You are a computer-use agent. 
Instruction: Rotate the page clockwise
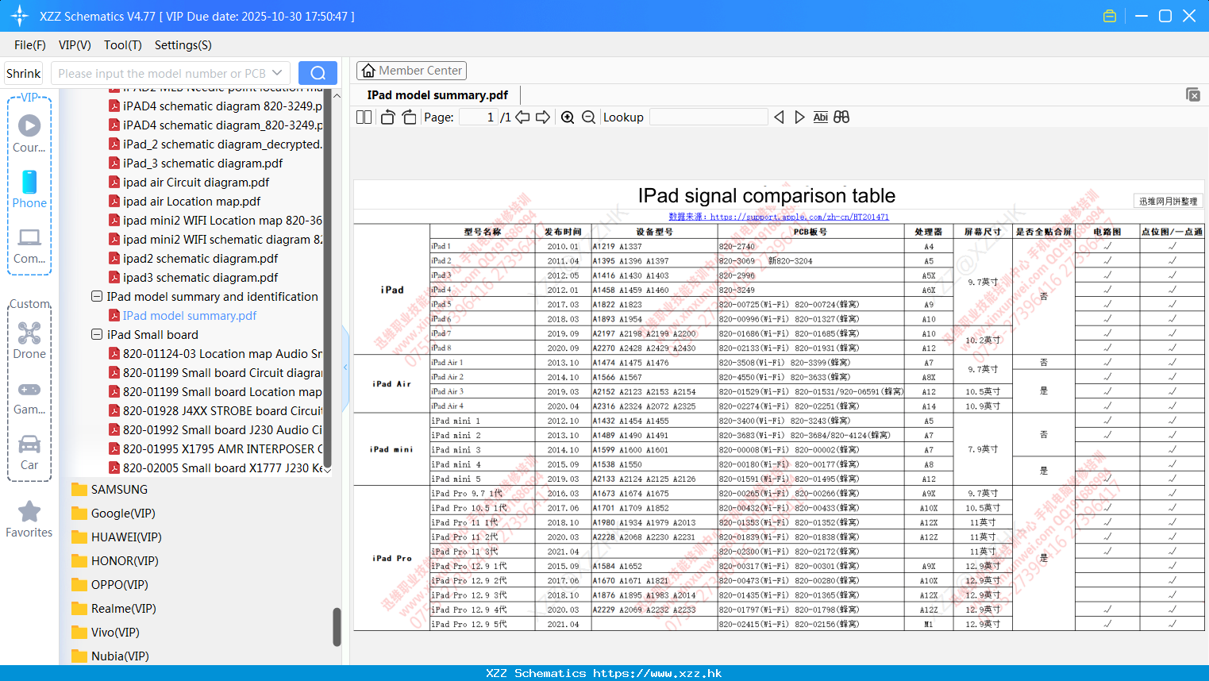click(x=410, y=117)
